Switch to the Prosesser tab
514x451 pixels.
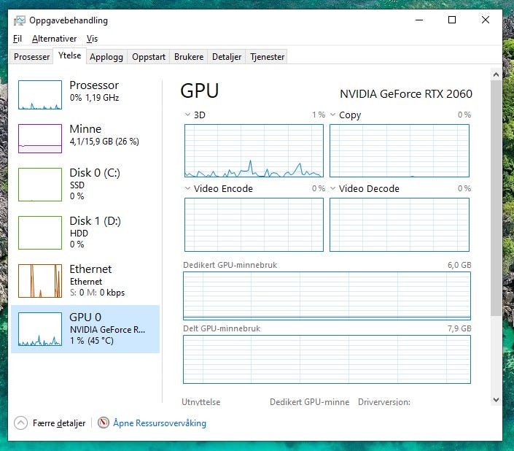(32, 57)
